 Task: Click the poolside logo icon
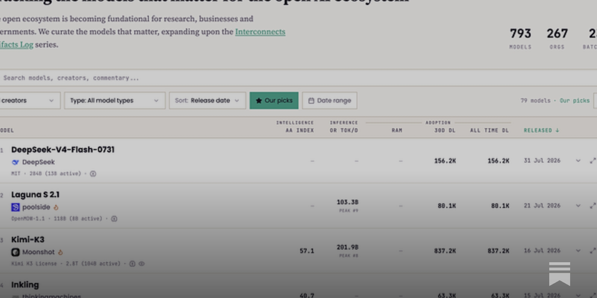[15, 207]
